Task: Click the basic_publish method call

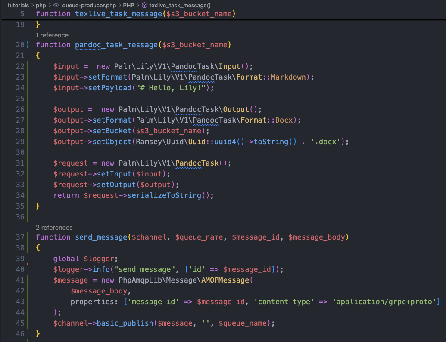Action: coord(125,323)
